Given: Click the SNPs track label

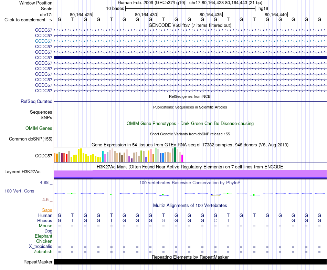Looking at the screenshot, I should pyautogui.click(x=46, y=117).
